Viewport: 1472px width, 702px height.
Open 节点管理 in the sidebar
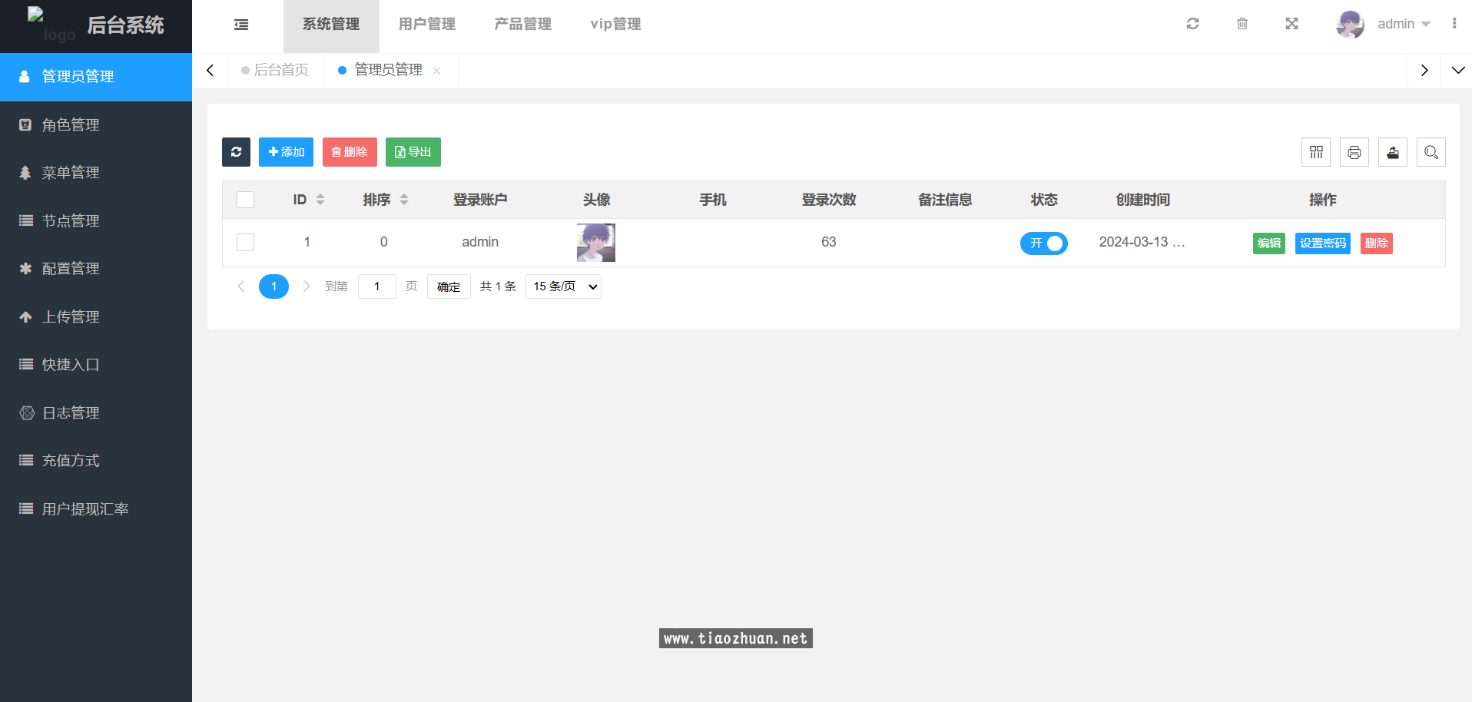[x=96, y=221]
